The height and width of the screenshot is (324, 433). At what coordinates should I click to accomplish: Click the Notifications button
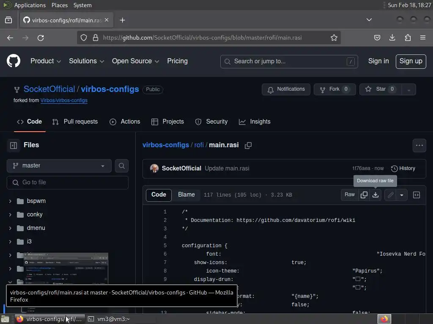[x=286, y=89]
